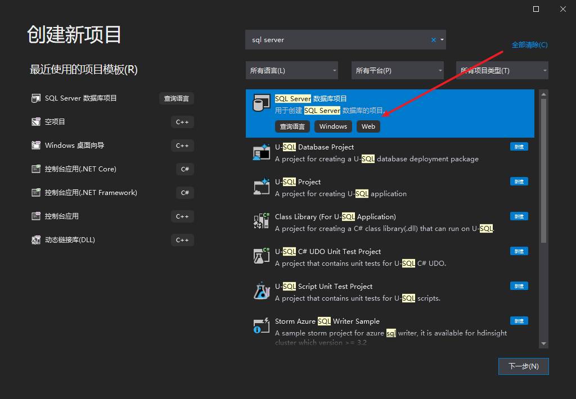Select recent template Windows 桌面向导
The image size is (576, 399).
click(x=75, y=146)
